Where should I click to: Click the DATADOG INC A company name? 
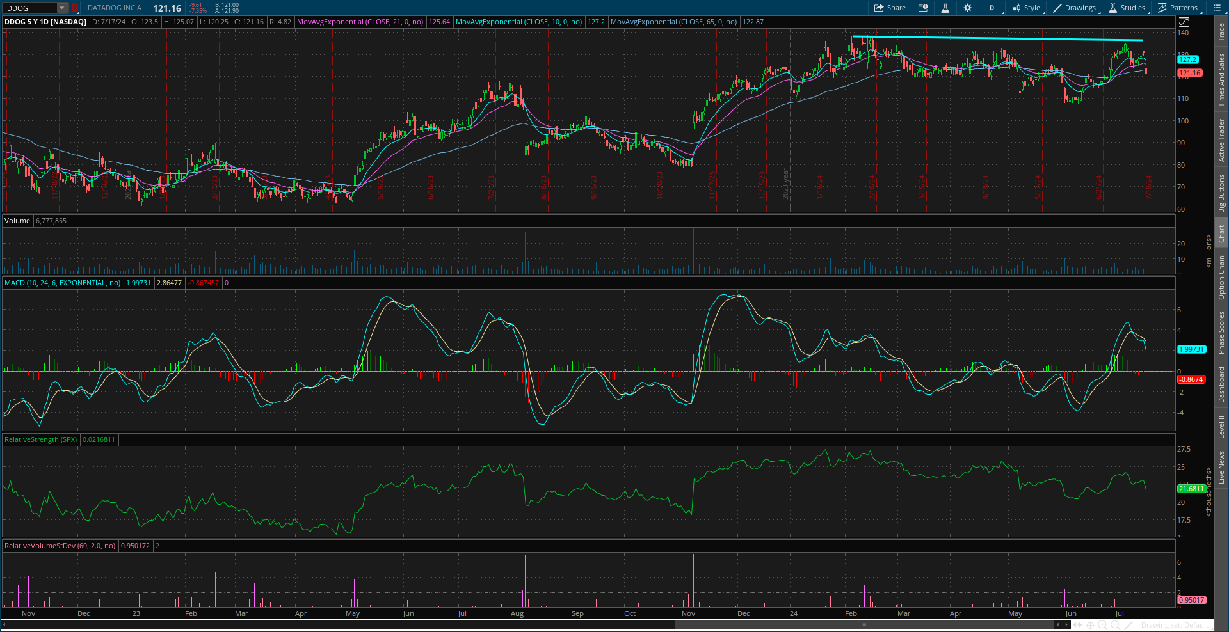coord(115,8)
